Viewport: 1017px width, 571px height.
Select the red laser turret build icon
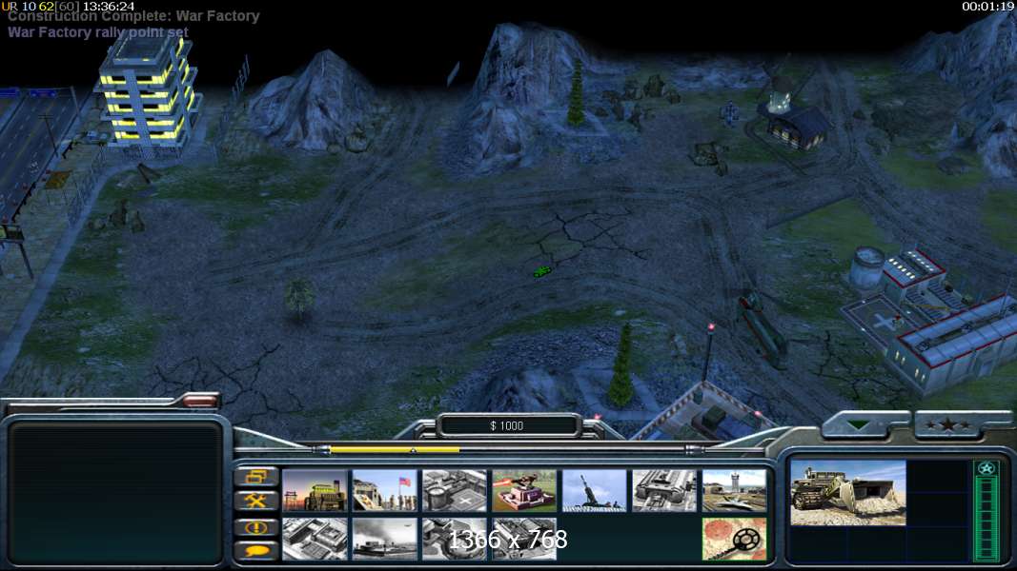tap(524, 491)
